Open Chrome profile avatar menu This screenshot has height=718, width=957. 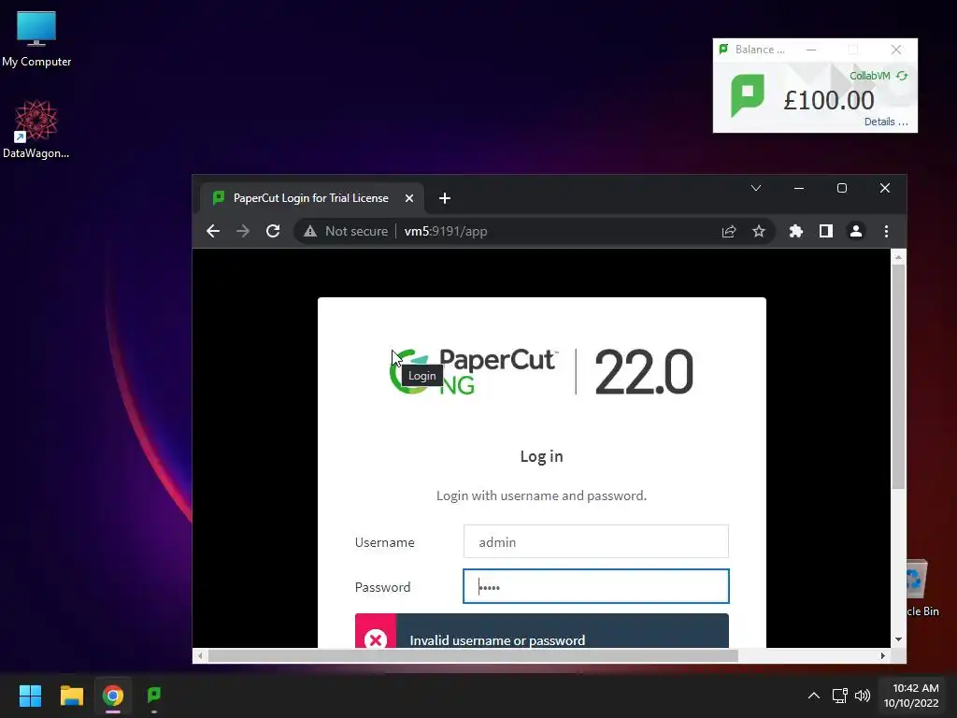856,231
